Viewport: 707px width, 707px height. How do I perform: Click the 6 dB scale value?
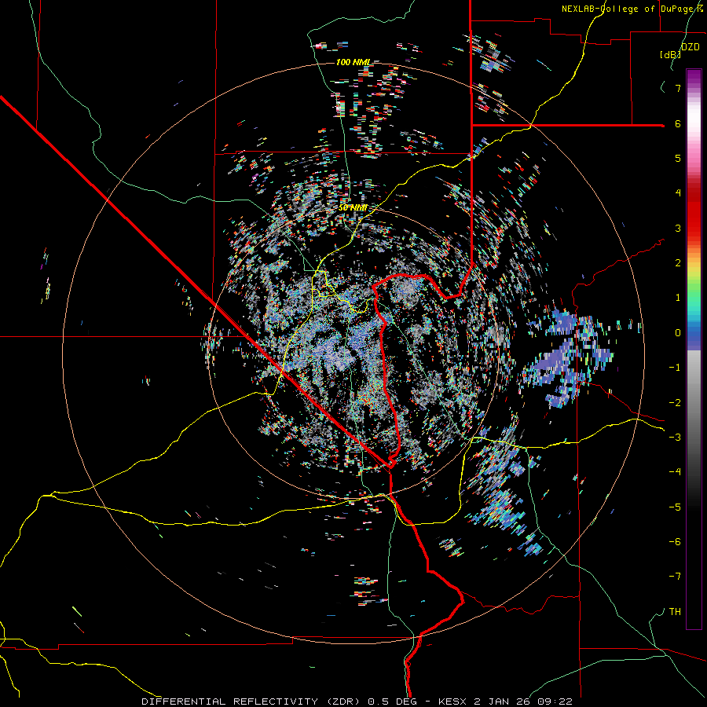(x=678, y=123)
